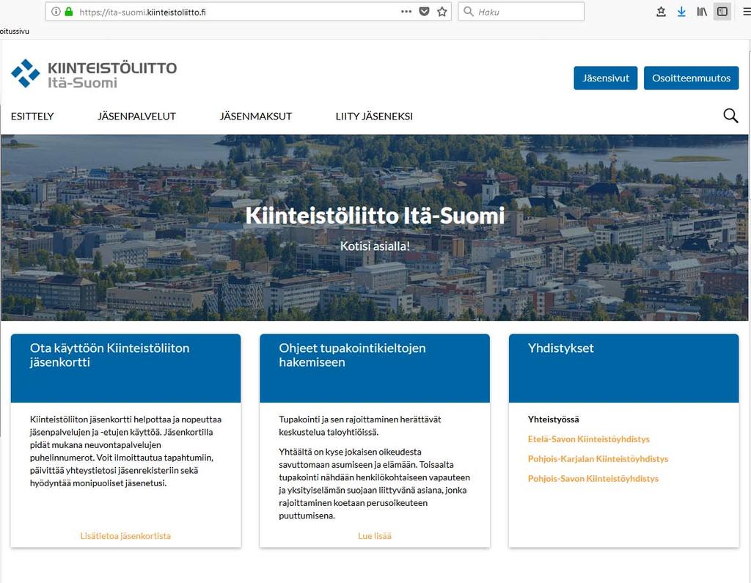
Task: Click the Kotisi asialla! tagline
Action: point(375,246)
